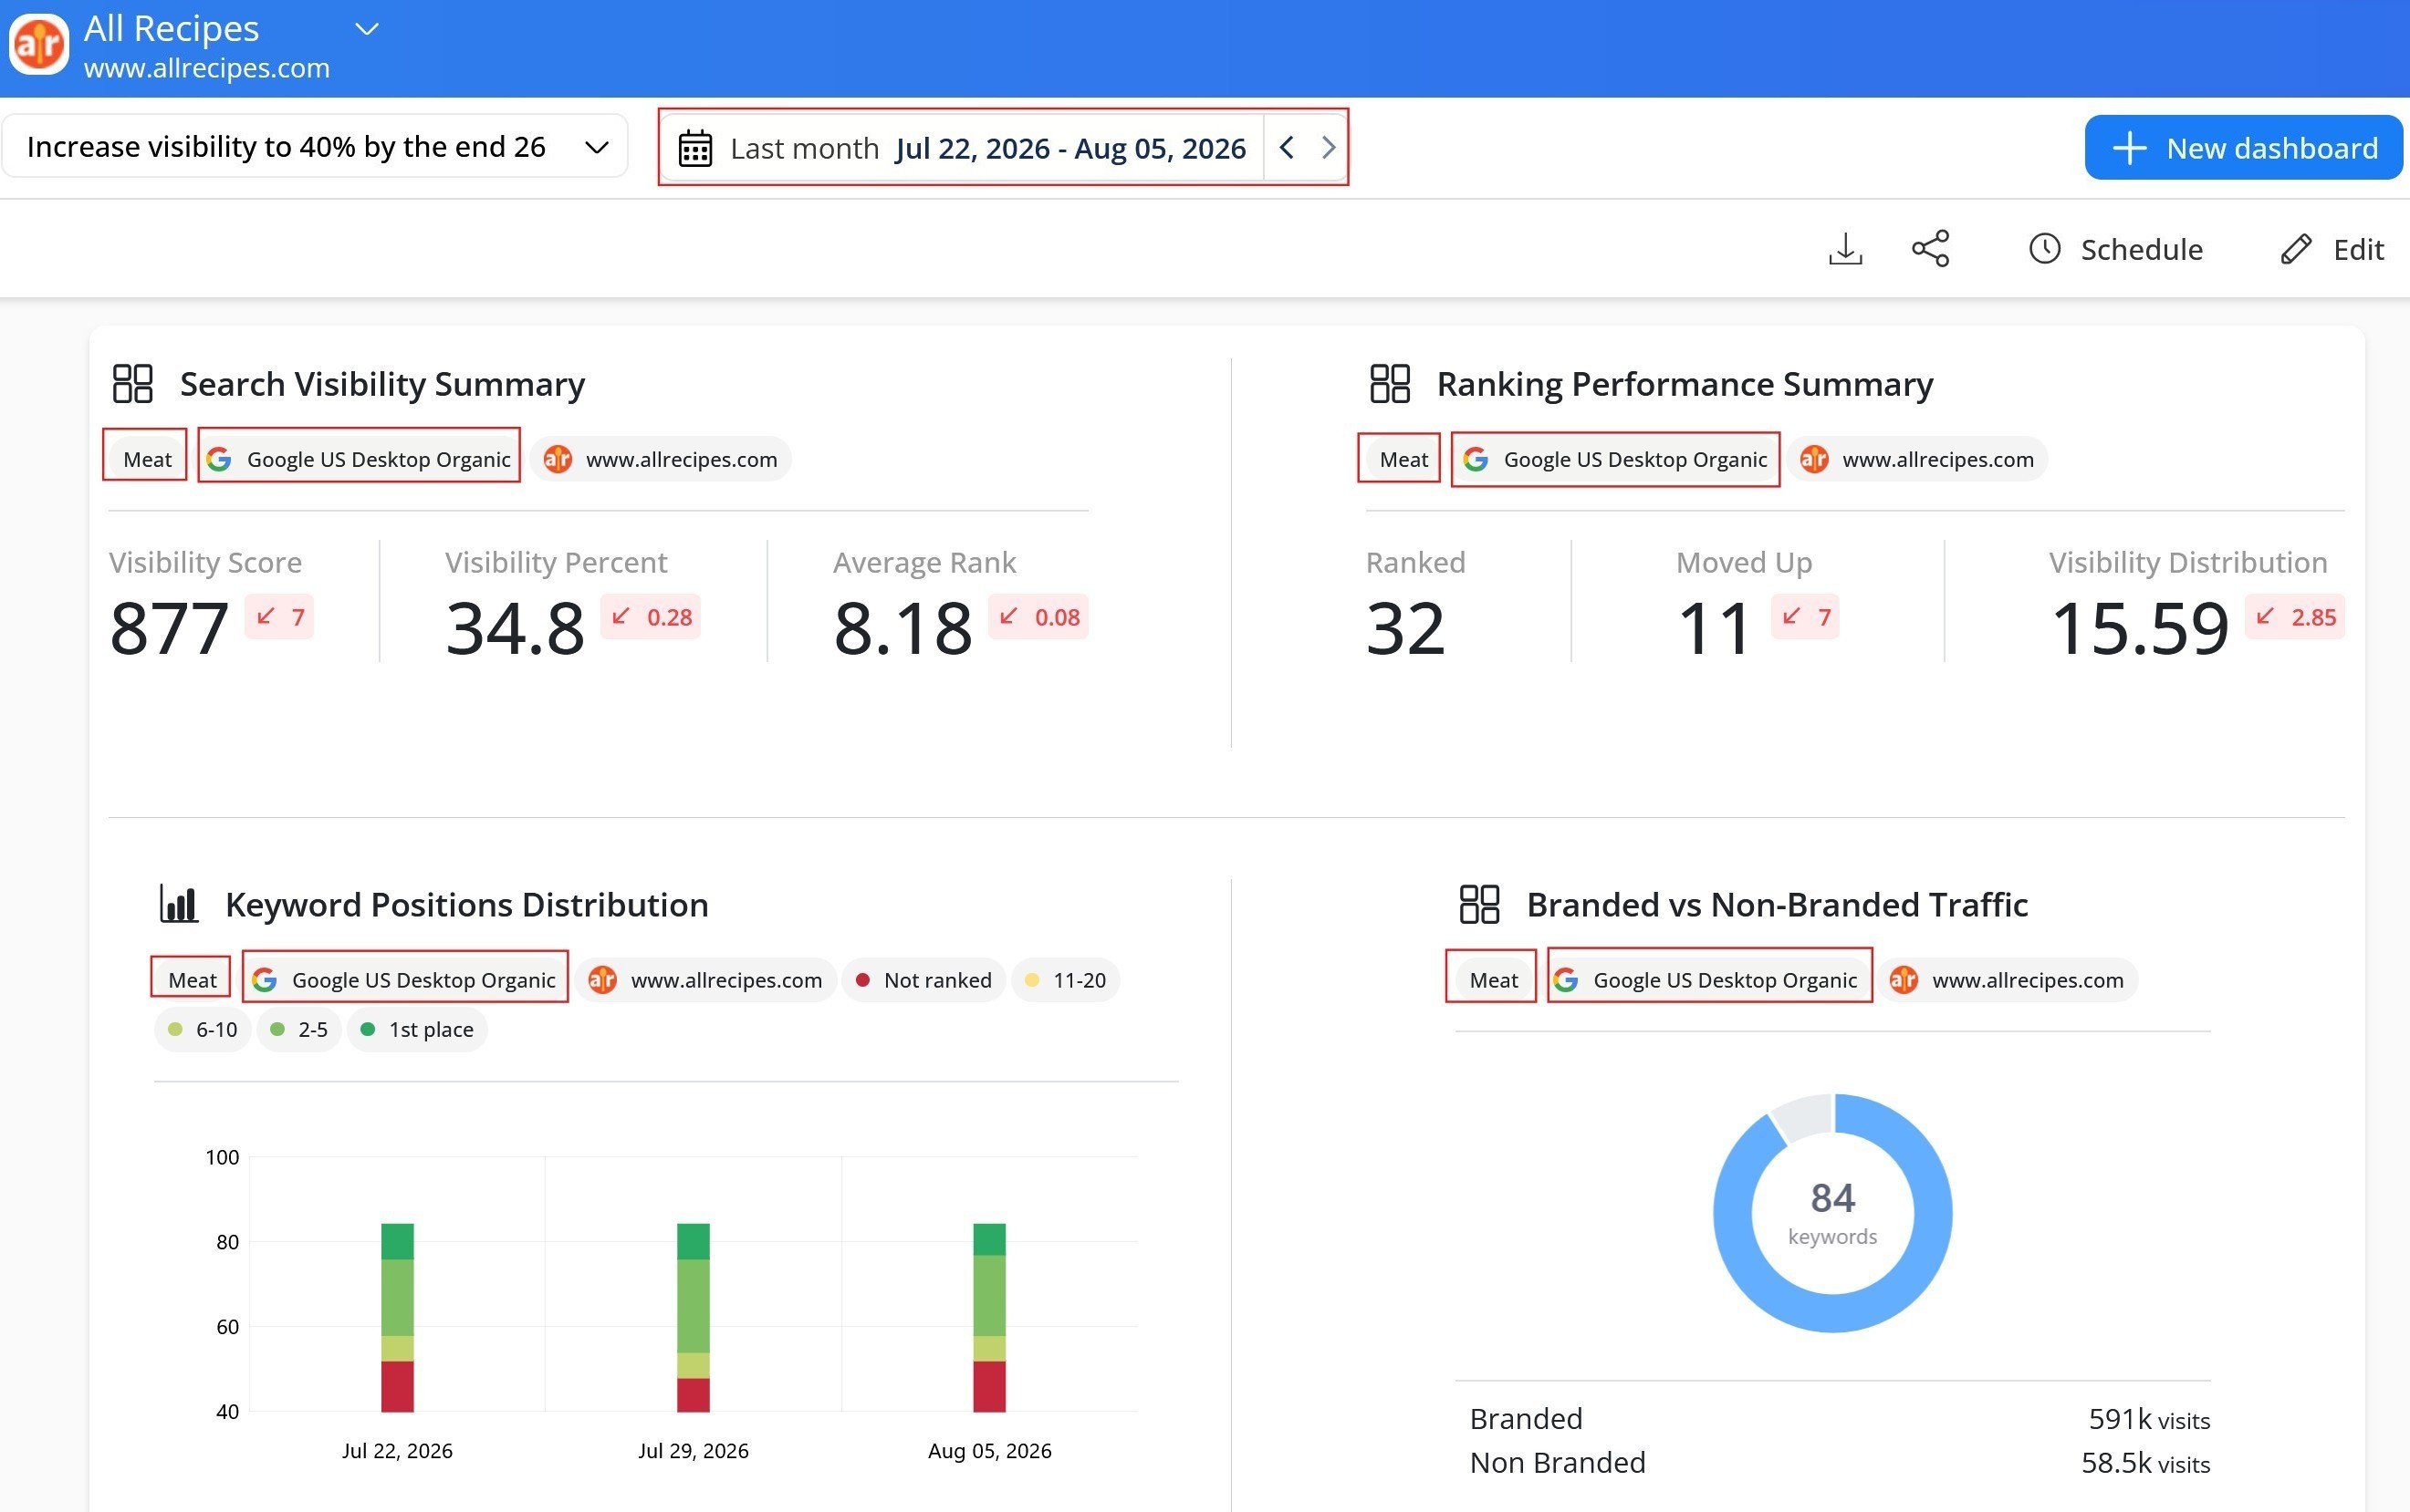Go to next date period arrow
Viewport: 2410px width, 1512px height.
pos(1328,148)
